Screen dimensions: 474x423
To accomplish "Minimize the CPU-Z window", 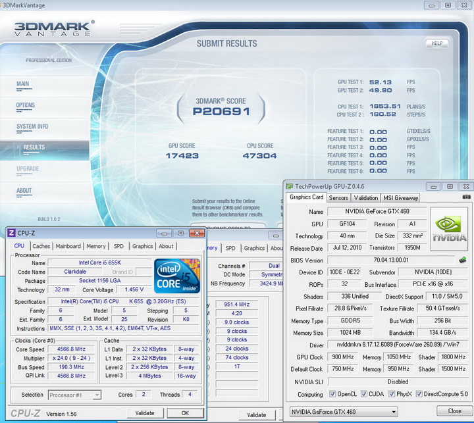I will pyautogui.click(x=164, y=233).
